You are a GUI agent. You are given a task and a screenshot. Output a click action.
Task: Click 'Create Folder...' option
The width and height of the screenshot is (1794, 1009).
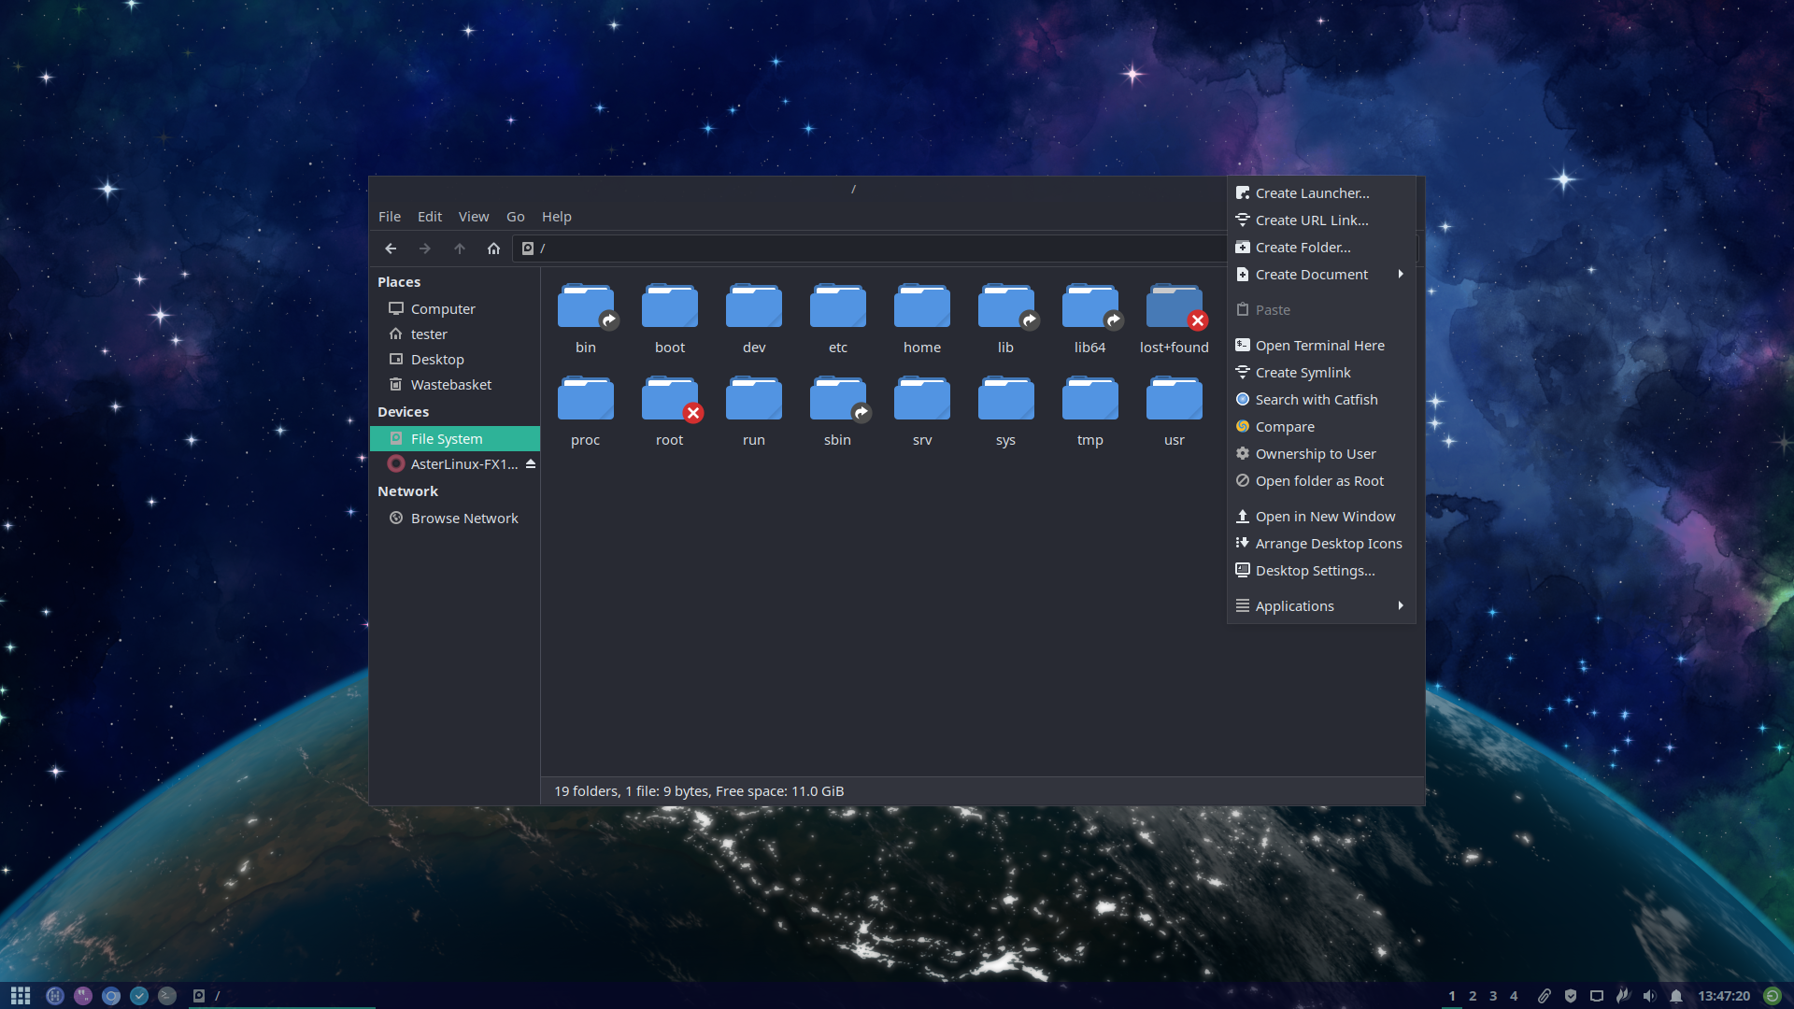click(x=1303, y=247)
